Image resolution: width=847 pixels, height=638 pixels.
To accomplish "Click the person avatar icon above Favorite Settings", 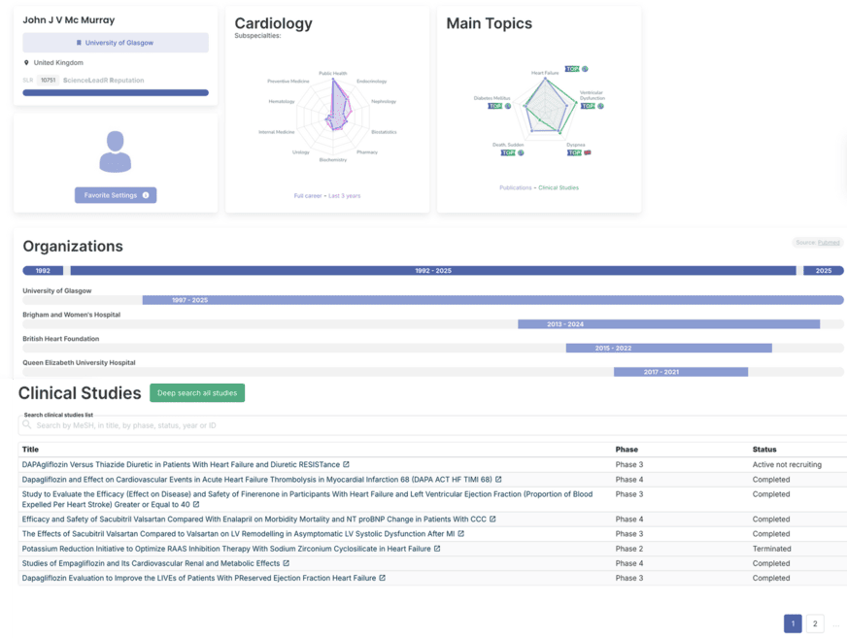I will [116, 151].
